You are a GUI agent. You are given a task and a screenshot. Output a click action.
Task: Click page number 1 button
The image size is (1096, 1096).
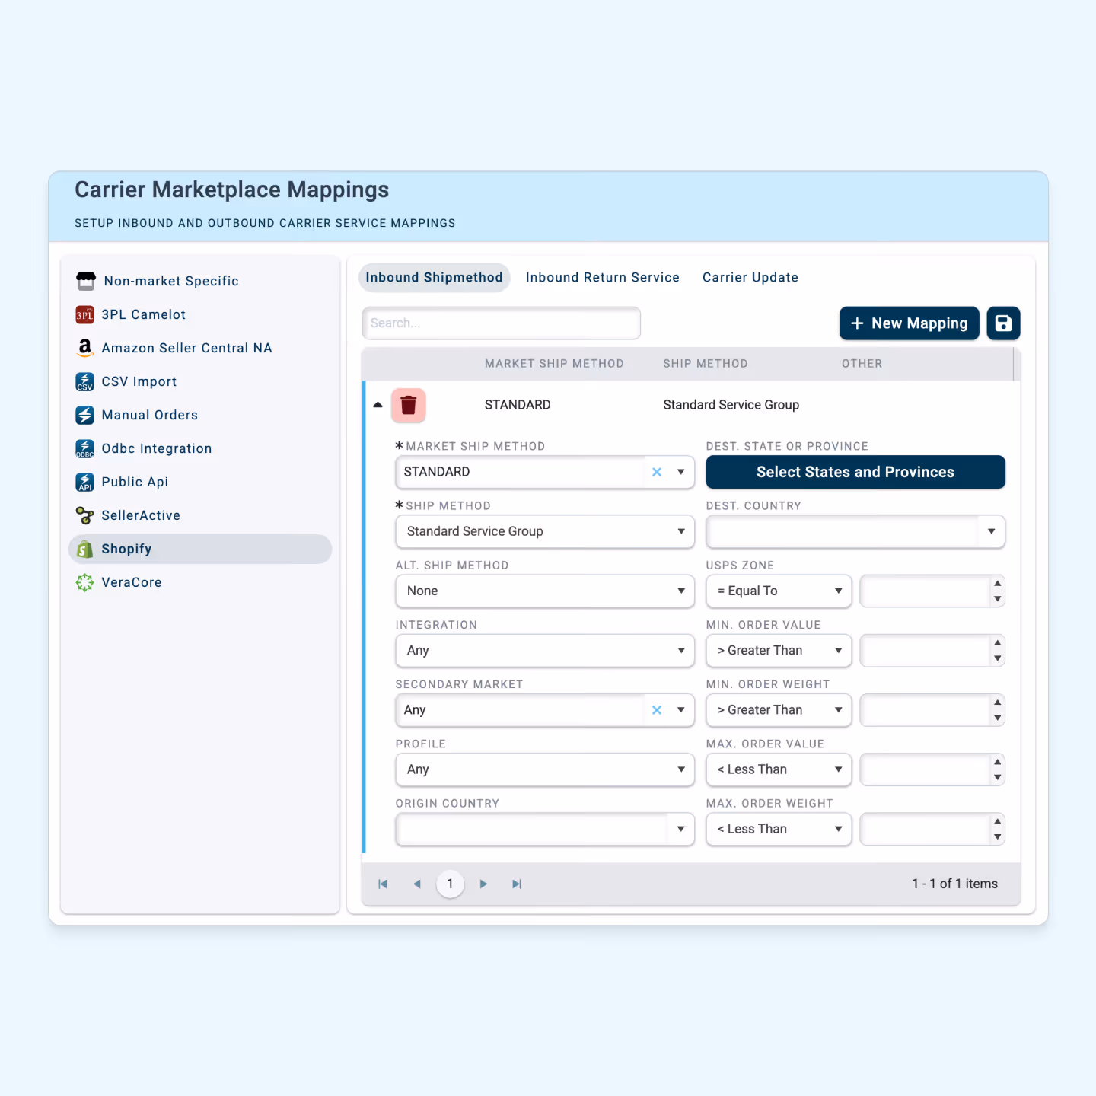tap(450, 884)
